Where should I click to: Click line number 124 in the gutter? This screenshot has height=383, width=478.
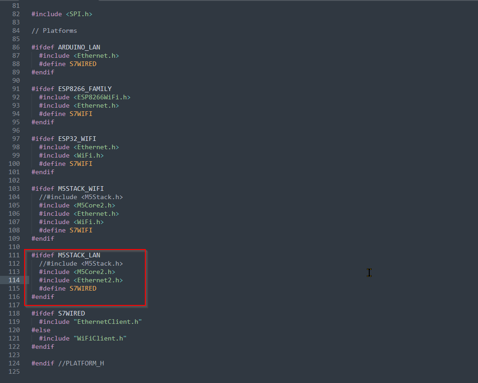coord(14,364)
